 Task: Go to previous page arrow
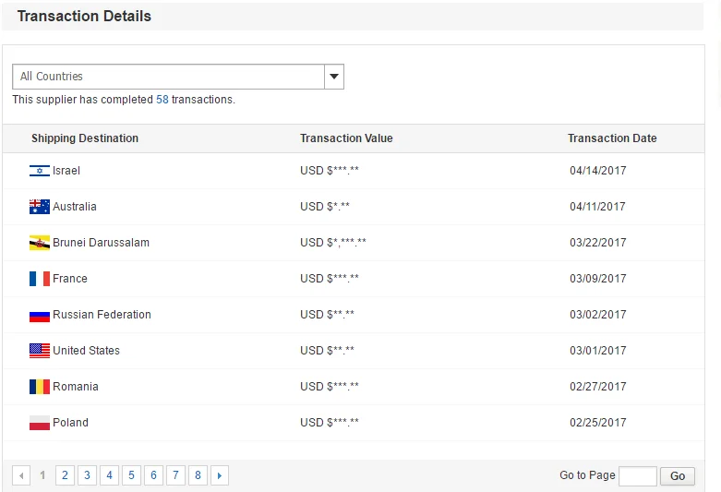click(21, 475)
